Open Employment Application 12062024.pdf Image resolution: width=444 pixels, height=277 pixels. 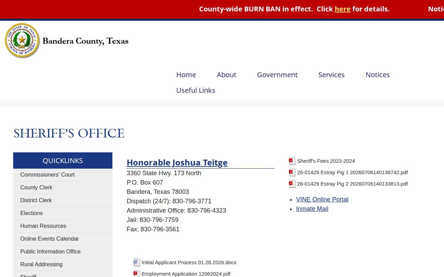coord(186,274)
